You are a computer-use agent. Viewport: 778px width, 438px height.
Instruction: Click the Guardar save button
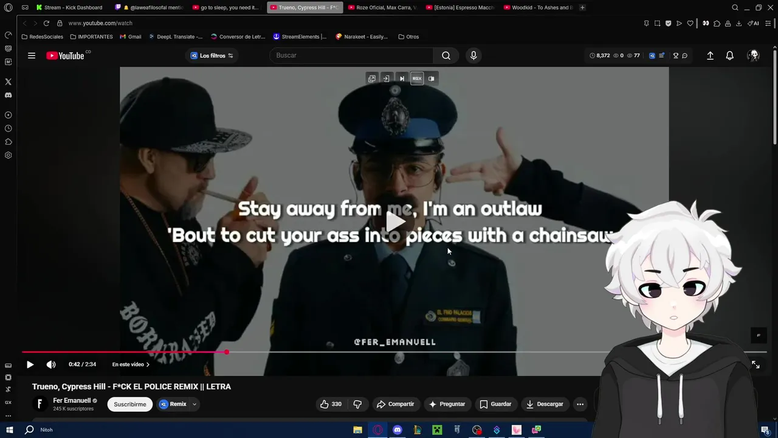495,404
